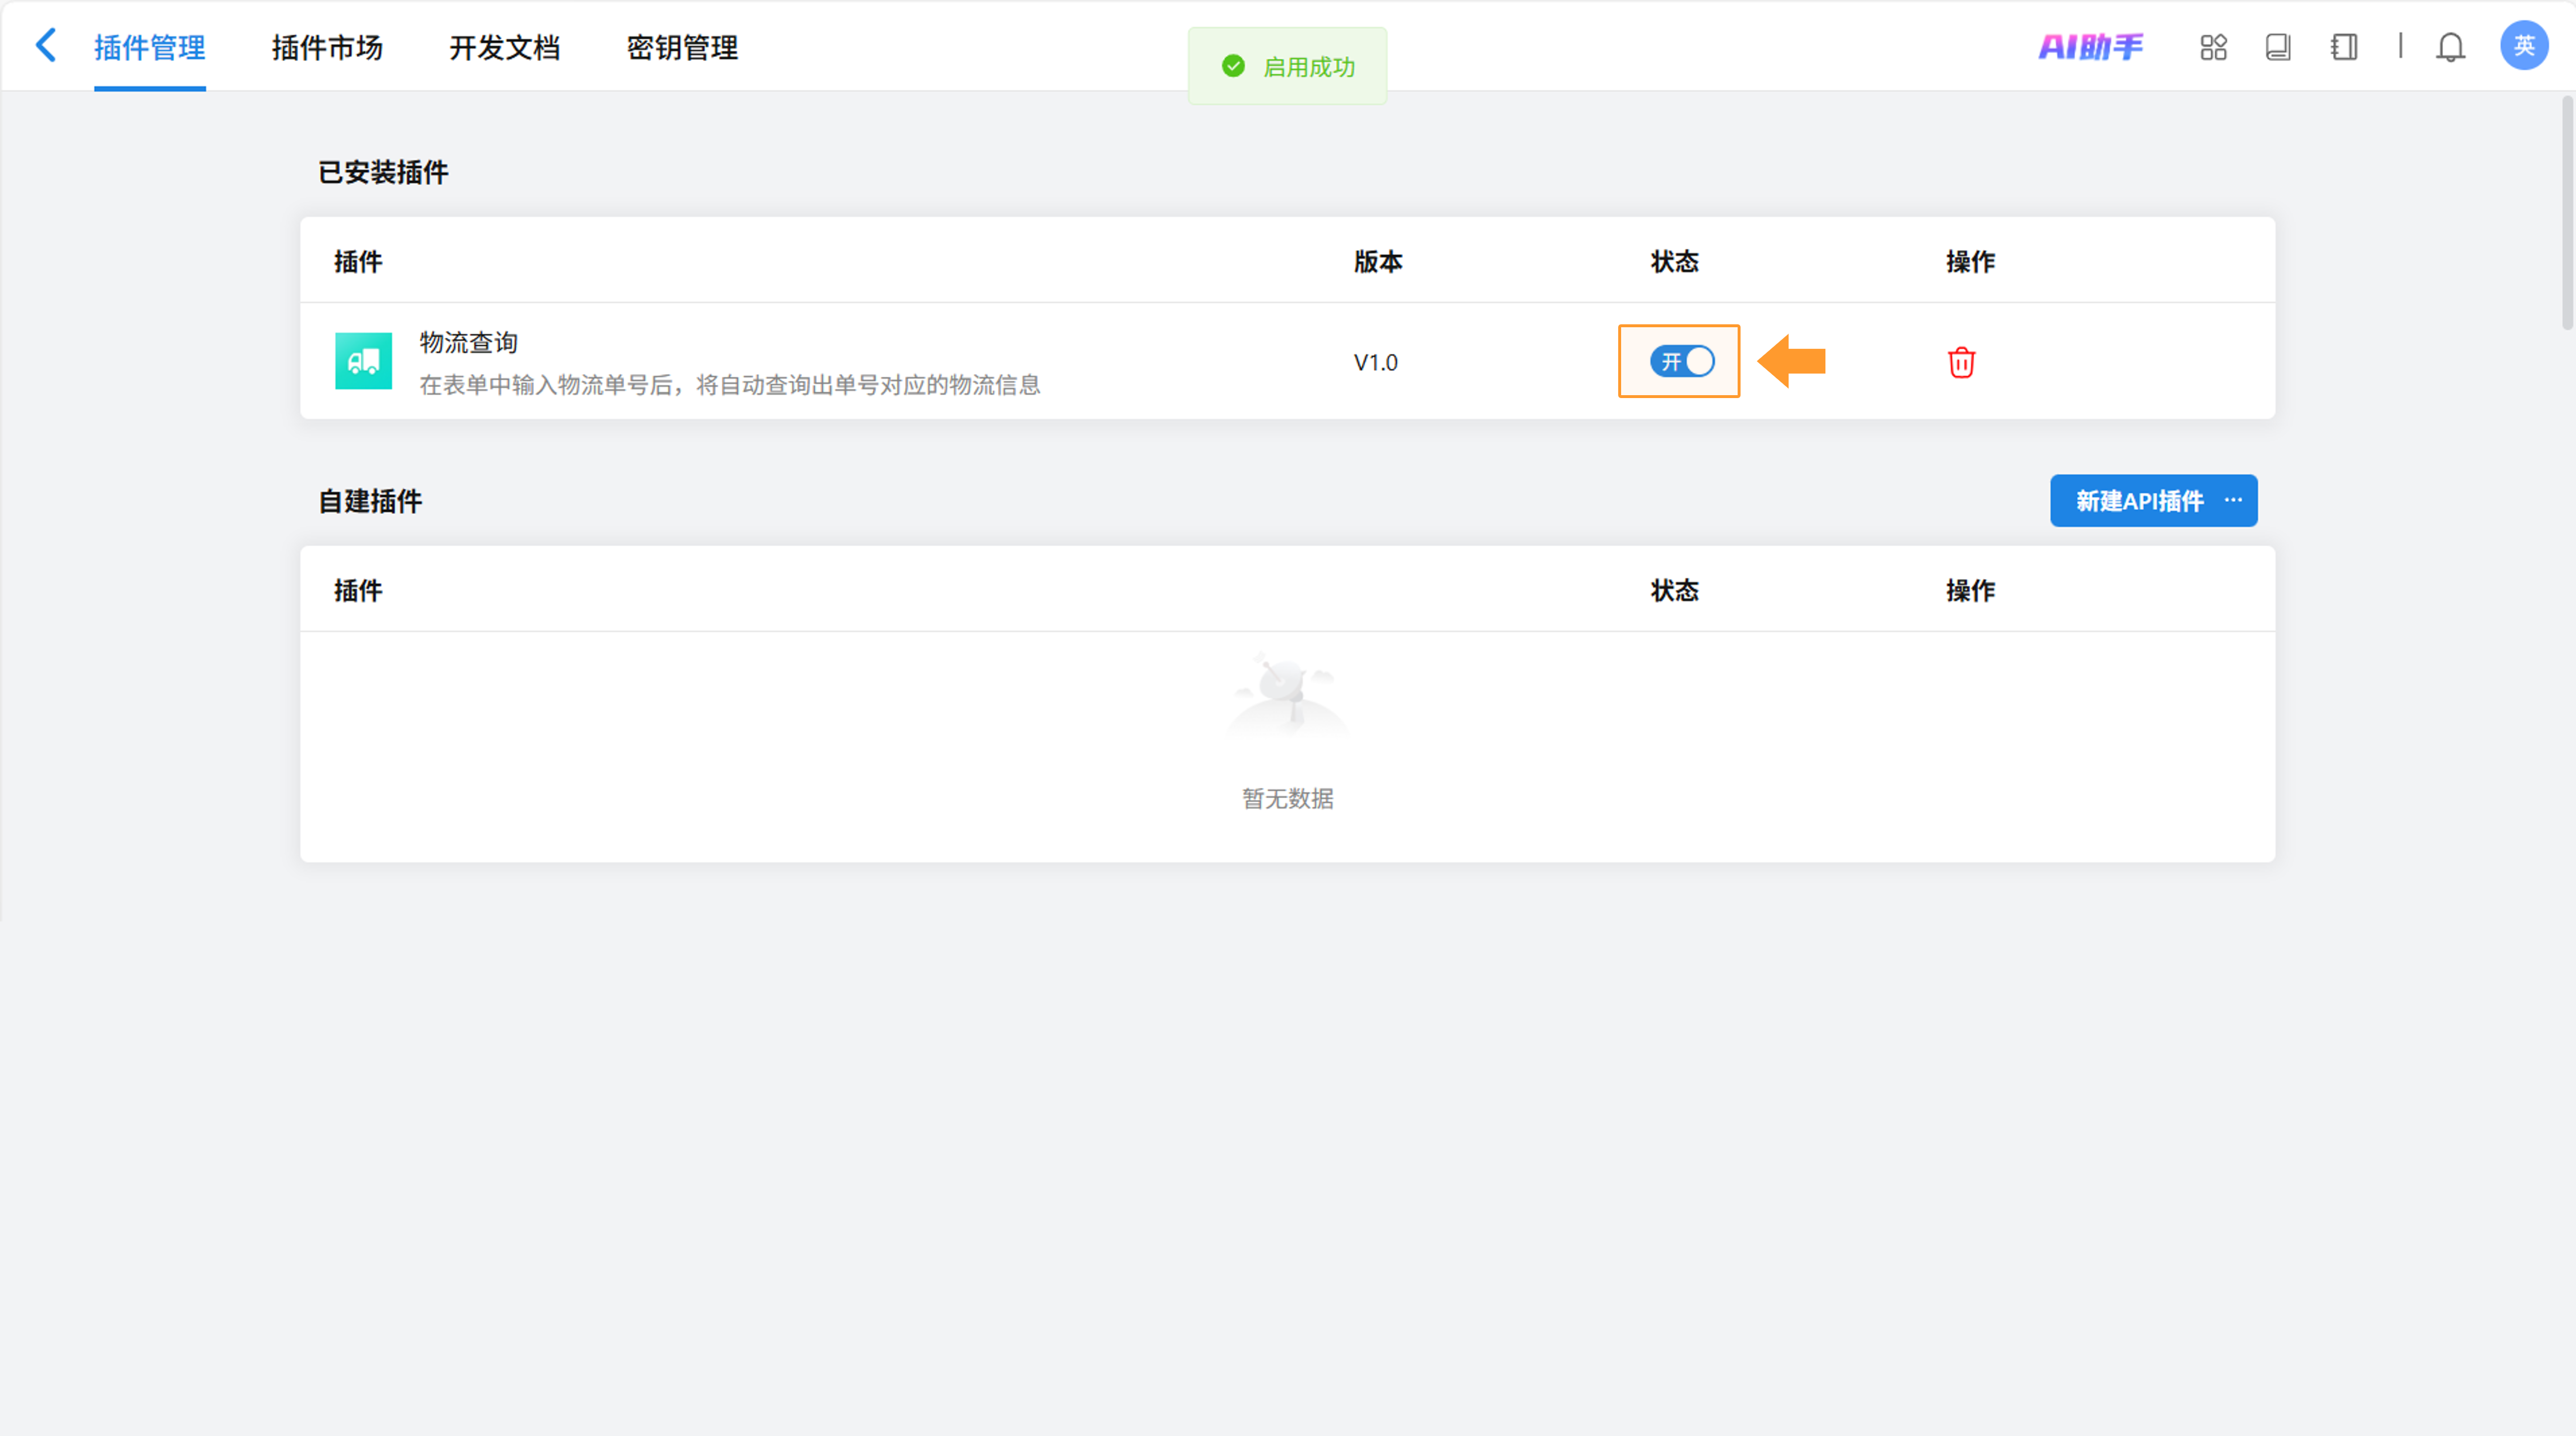This screenshot has height=1436, width=2576.
Task: Expand the more options beside 新建API插件
Action: coord(2233,500)
